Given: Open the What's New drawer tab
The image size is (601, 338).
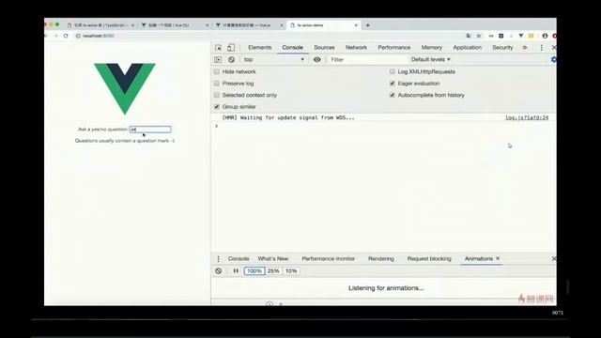Looking at the screenshot, I should click(273, 259).
